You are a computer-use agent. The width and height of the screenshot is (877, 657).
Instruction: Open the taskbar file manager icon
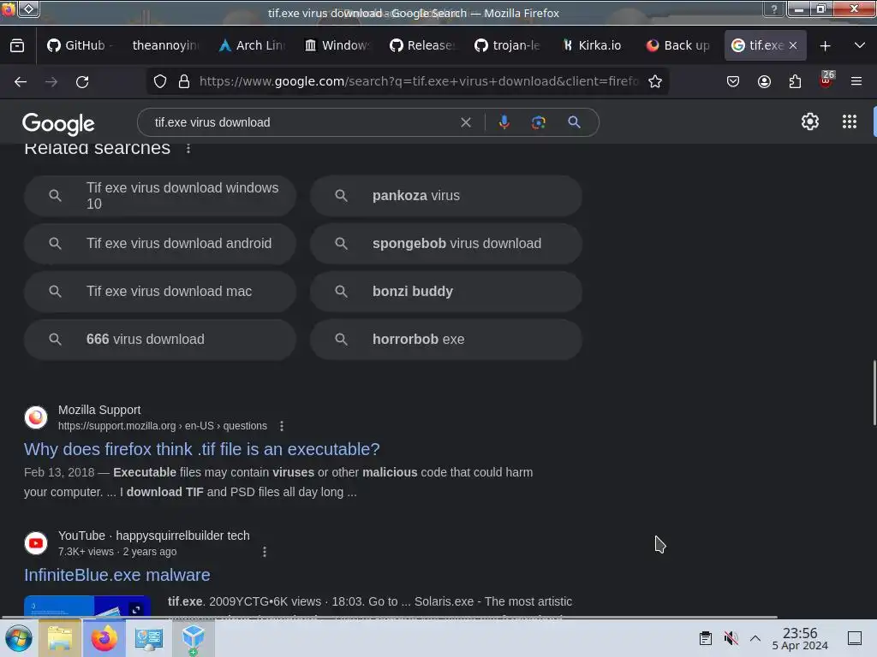(x=60, y=638)
